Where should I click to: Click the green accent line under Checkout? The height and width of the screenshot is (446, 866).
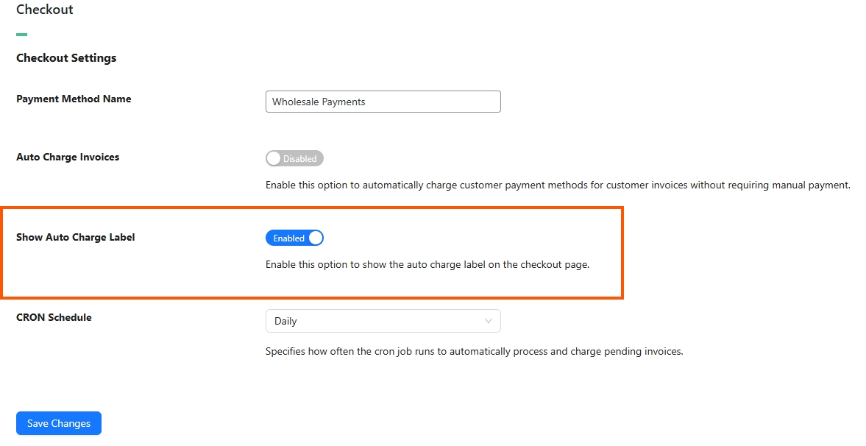click(21, 35)
